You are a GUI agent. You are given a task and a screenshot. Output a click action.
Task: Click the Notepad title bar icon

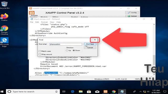click(x=31, y=19)
